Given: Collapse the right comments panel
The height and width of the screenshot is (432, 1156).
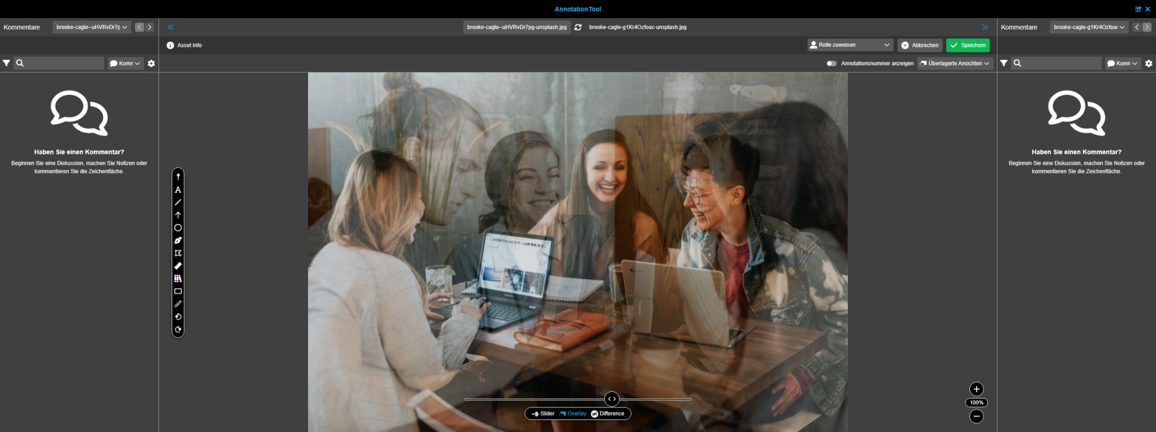Looking at the screenshot, I should coord(985,27).
